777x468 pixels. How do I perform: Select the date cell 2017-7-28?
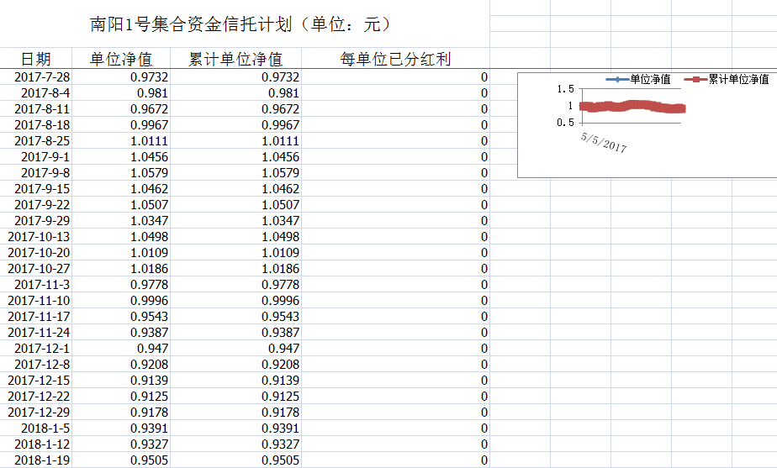point(43,77)
